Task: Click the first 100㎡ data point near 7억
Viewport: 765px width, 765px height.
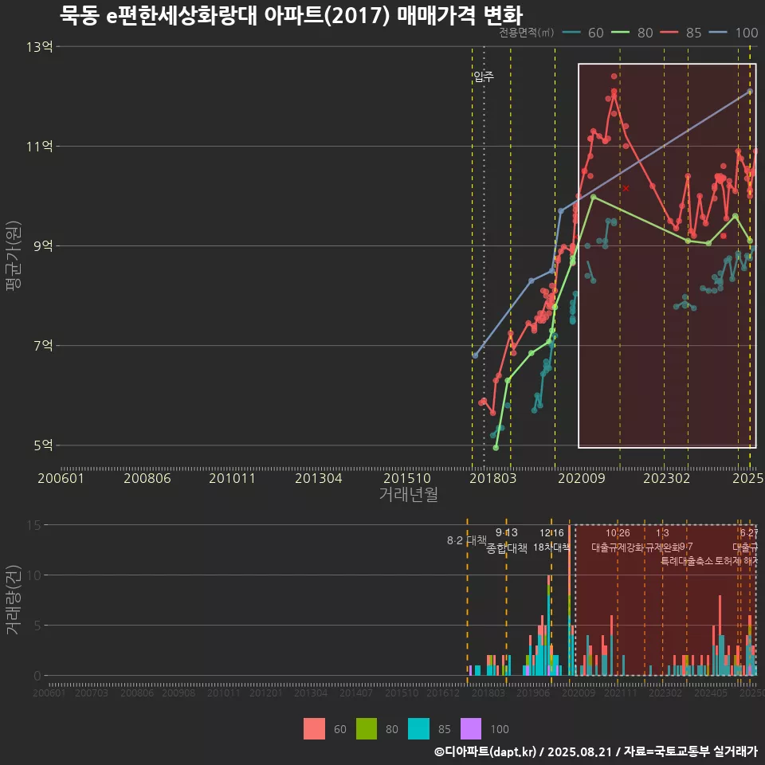Action: (475, 355)
